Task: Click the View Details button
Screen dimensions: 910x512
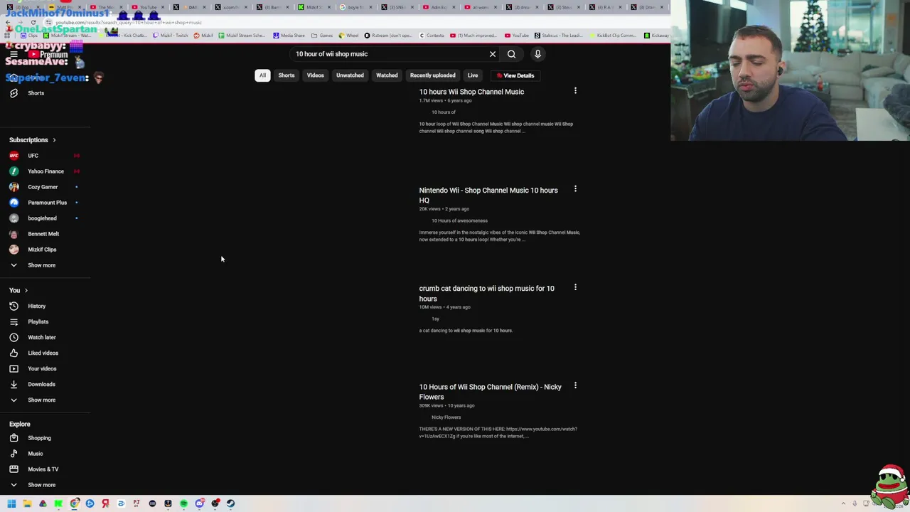Action: 515,75
